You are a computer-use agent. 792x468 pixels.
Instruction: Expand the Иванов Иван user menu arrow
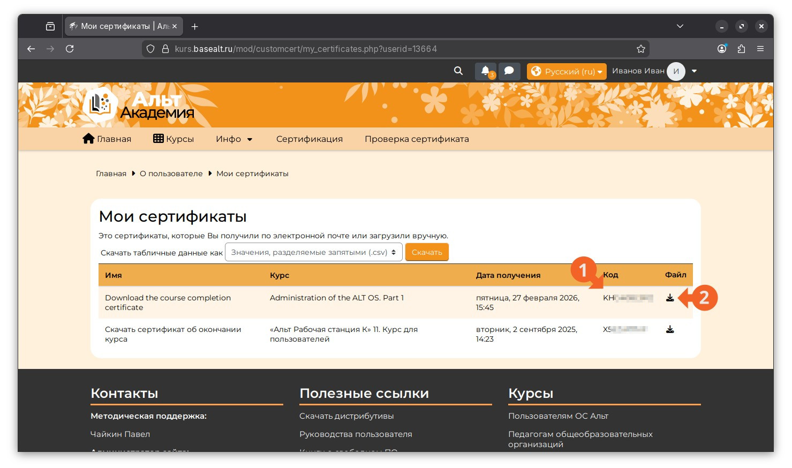pos(694,71)
